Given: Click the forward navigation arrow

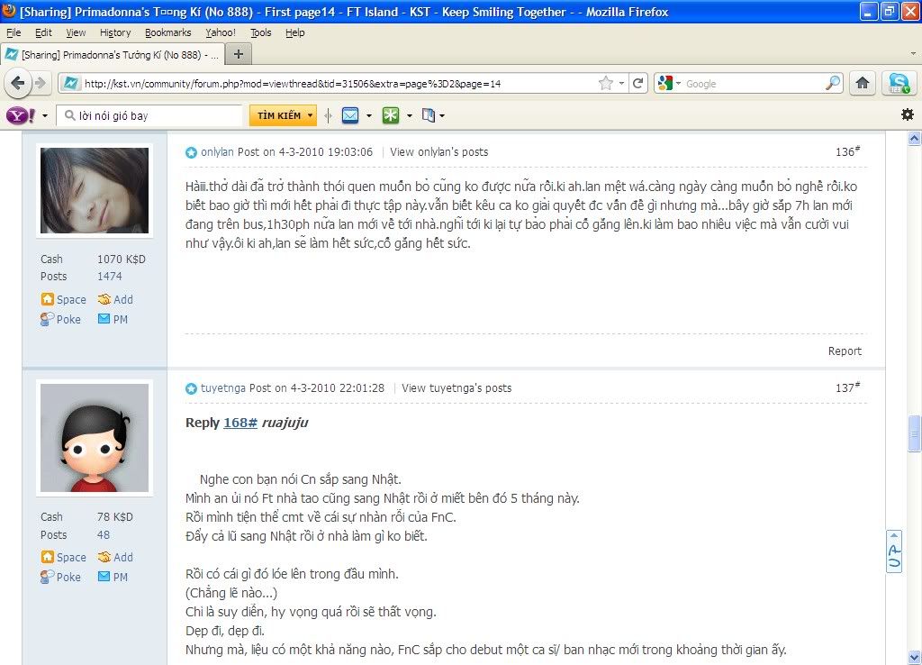Looking at the screenshot, I should pyautogui.click(x=40, y=83).
